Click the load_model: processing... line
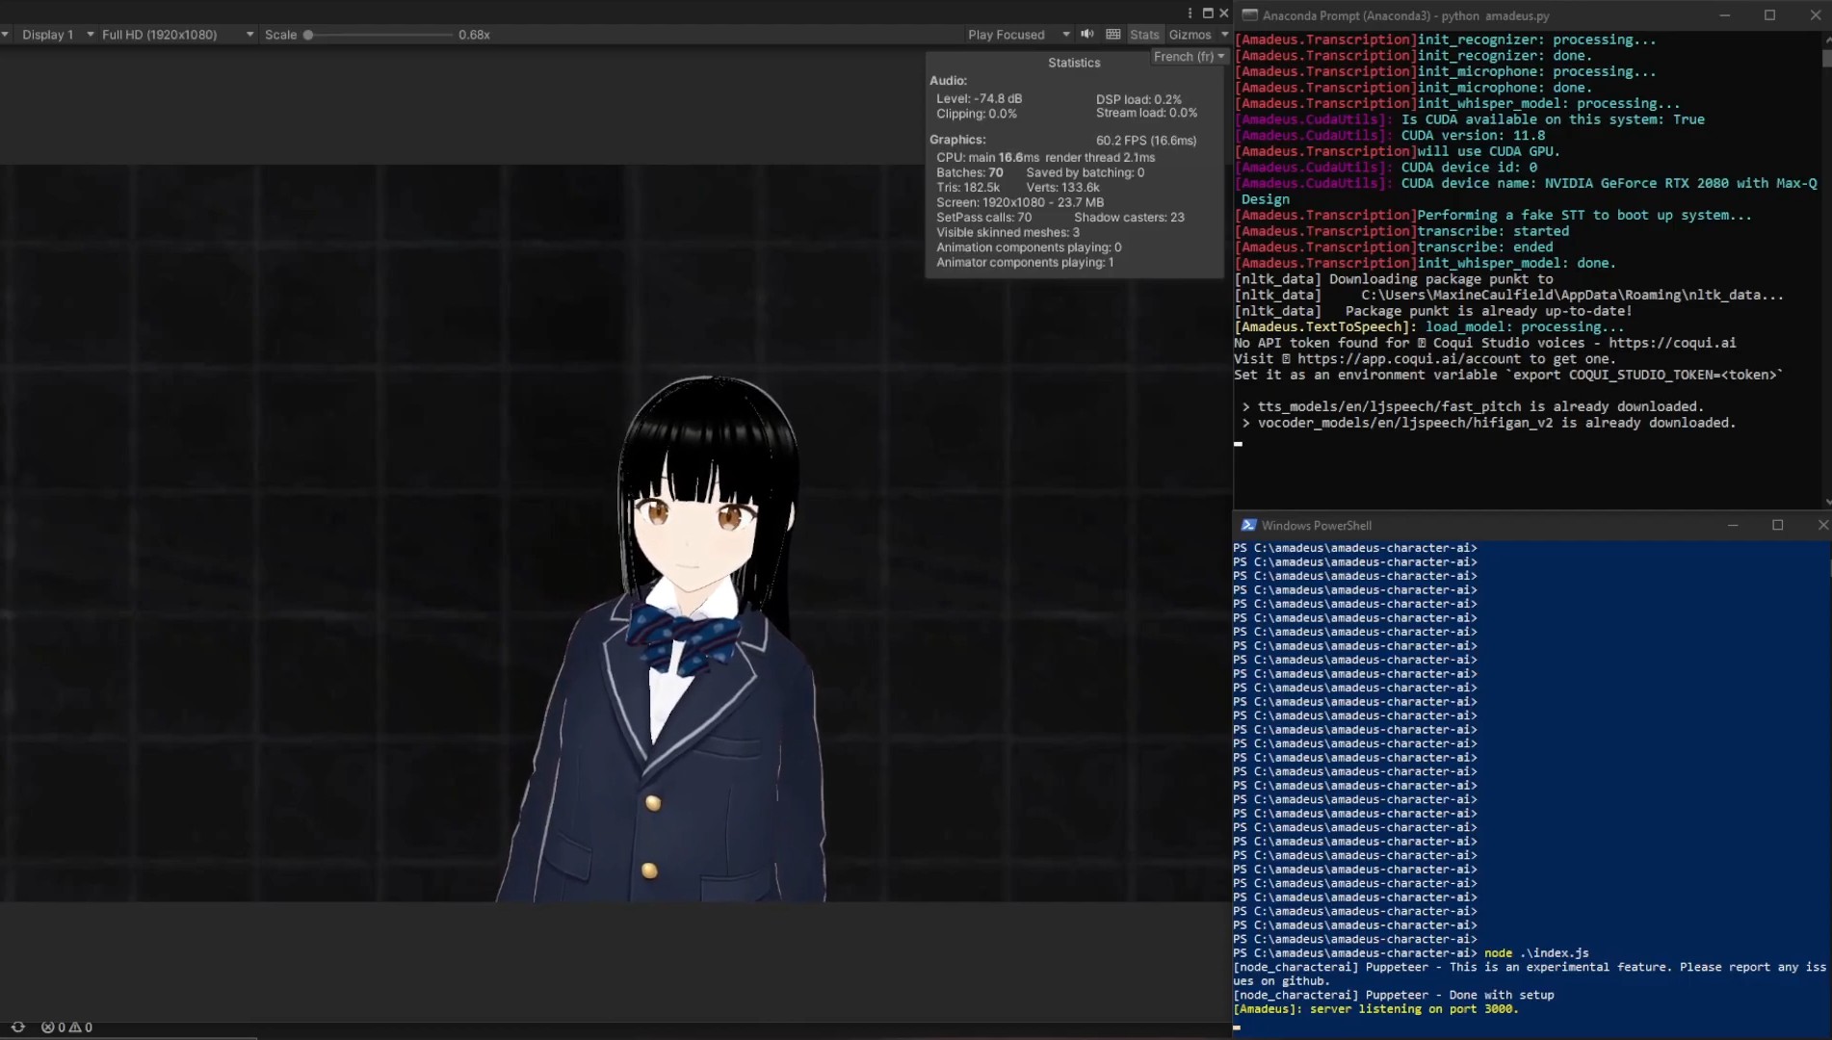This screenshot has width=1832, height=1040. click(1429, 326)
